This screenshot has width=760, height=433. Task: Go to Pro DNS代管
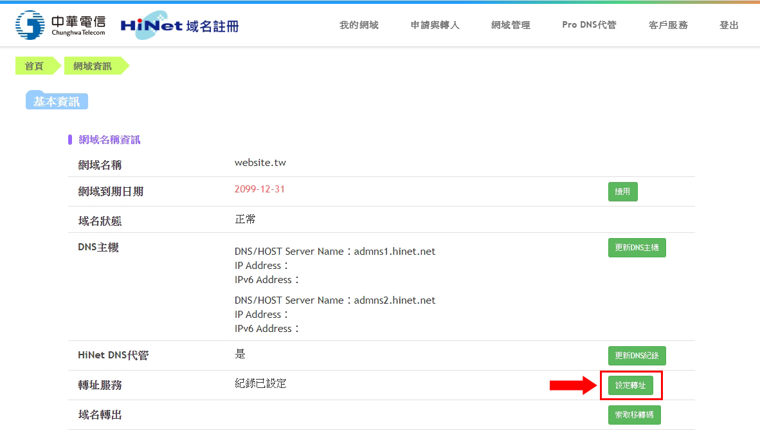[589, 25]
